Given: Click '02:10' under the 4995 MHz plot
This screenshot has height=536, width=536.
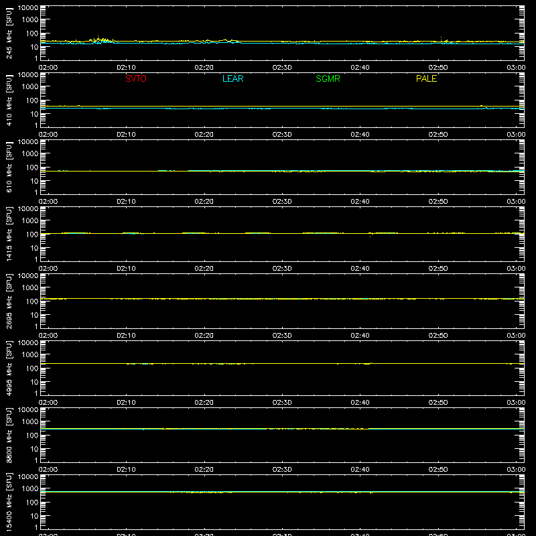Looking at the screenshot, I should tap(126, 403).
